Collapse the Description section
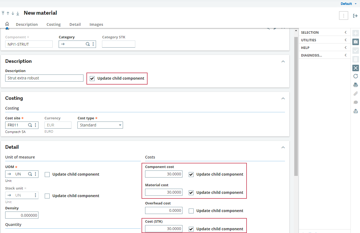This screenshot has height=233, width=360. coord(283,61)
